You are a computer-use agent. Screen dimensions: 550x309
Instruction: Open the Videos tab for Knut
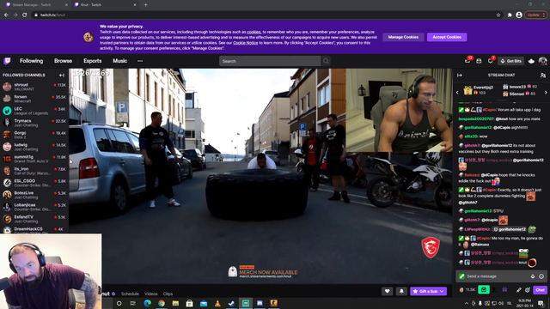click(151, 294)
